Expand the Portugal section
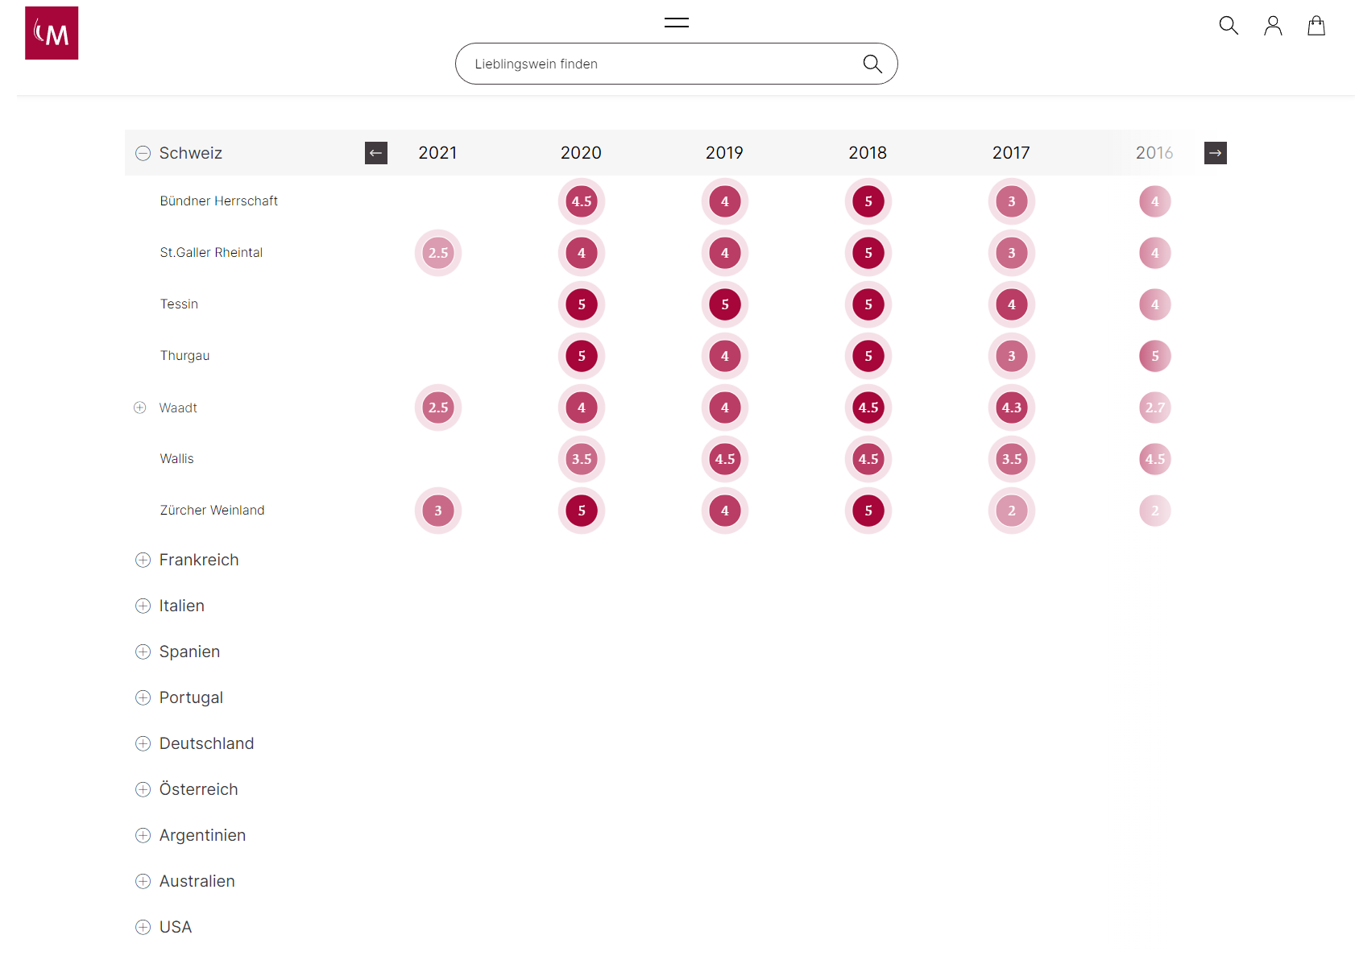The image size is (1355, 964). (x=143, y=697)
